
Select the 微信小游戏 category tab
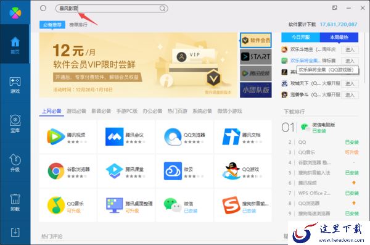(229, 111)
